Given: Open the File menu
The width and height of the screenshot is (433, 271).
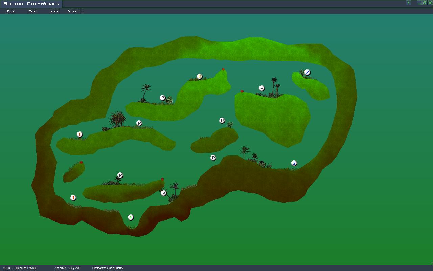Looking at the screenshot, I should pos(11,11).
